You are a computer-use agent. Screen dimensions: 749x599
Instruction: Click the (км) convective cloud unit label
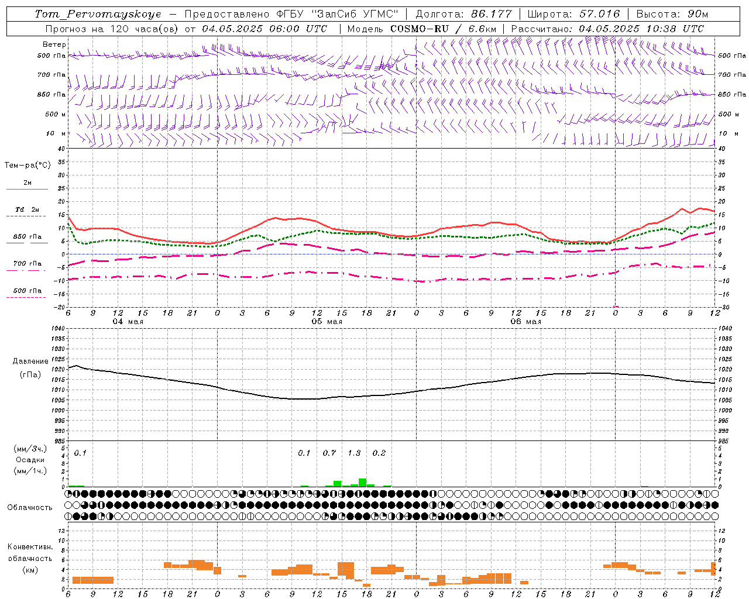(x=30, y=570)
